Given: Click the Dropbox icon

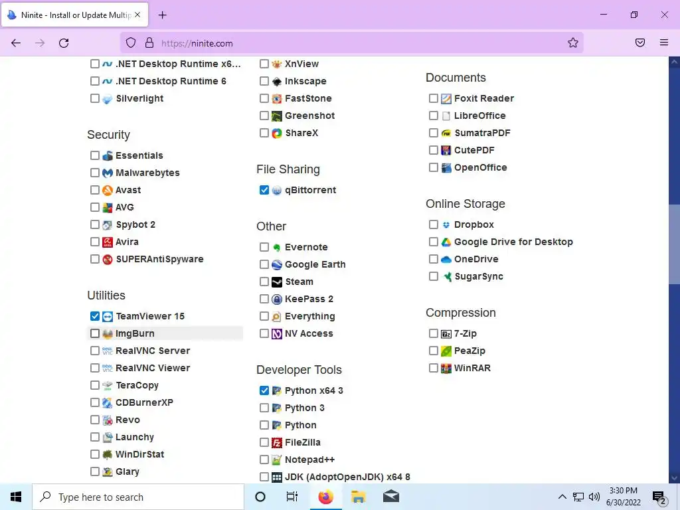Looking at the screenshot, I should coord(446,224).
